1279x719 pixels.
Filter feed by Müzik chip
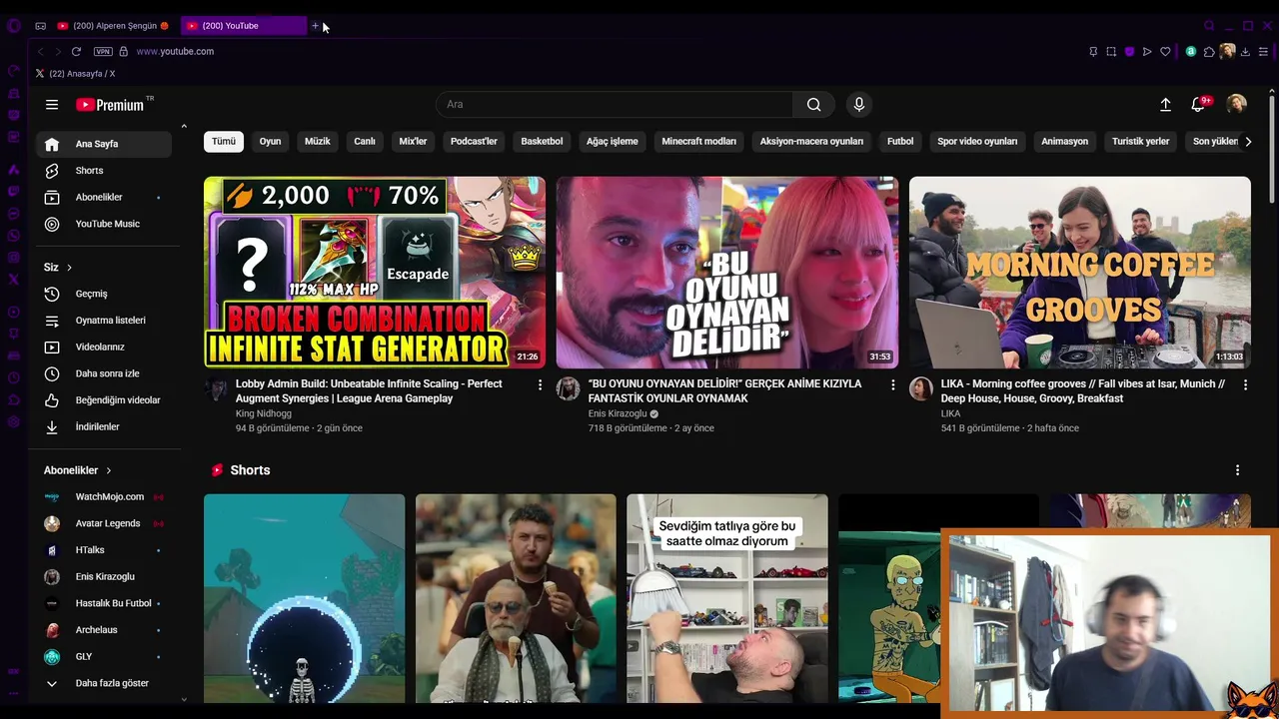pyautogui.click(x=317, y=142)
